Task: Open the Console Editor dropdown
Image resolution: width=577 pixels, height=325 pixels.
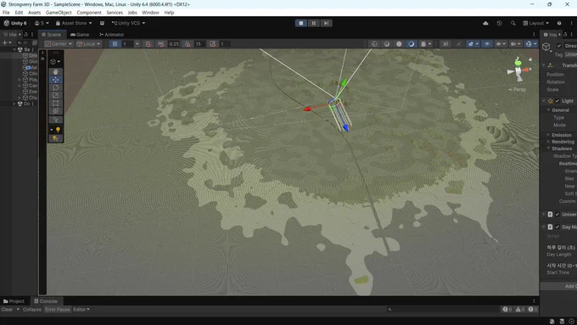Action: [x=81, y=310]
